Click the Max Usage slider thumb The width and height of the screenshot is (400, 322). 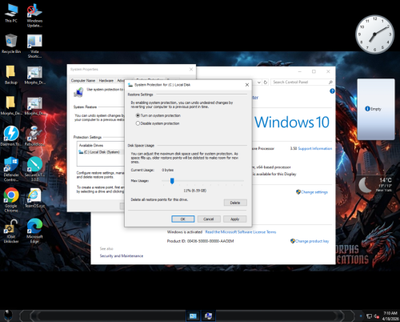pos(172,181)
